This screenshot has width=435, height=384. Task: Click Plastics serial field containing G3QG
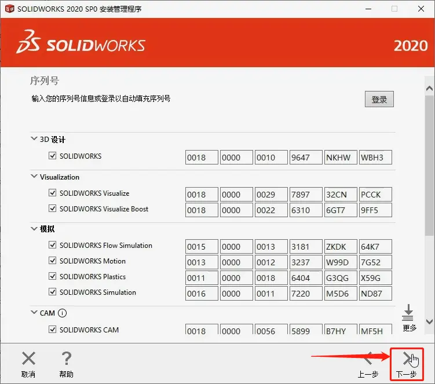[341, 278]
